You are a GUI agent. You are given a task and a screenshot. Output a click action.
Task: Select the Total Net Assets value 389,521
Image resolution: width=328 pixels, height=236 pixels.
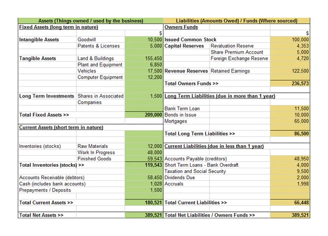point(154,215)
